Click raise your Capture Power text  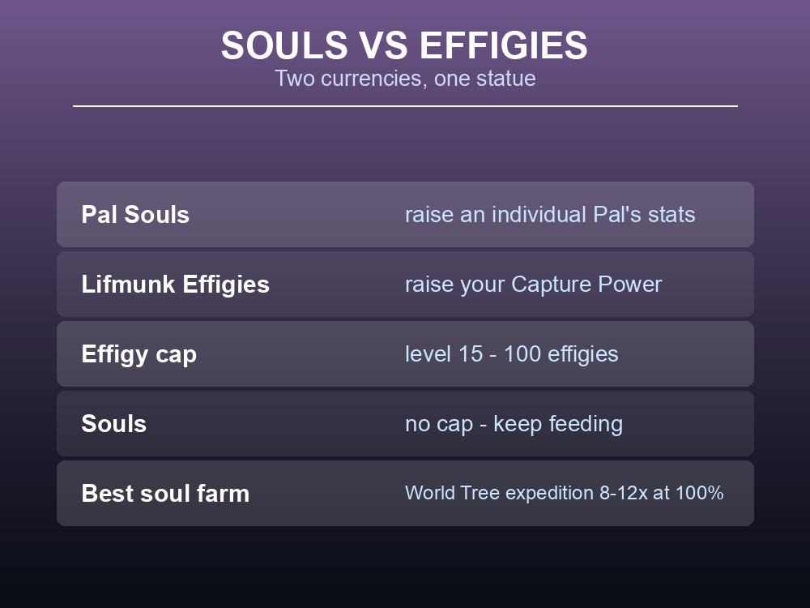[x=533, y=285]
